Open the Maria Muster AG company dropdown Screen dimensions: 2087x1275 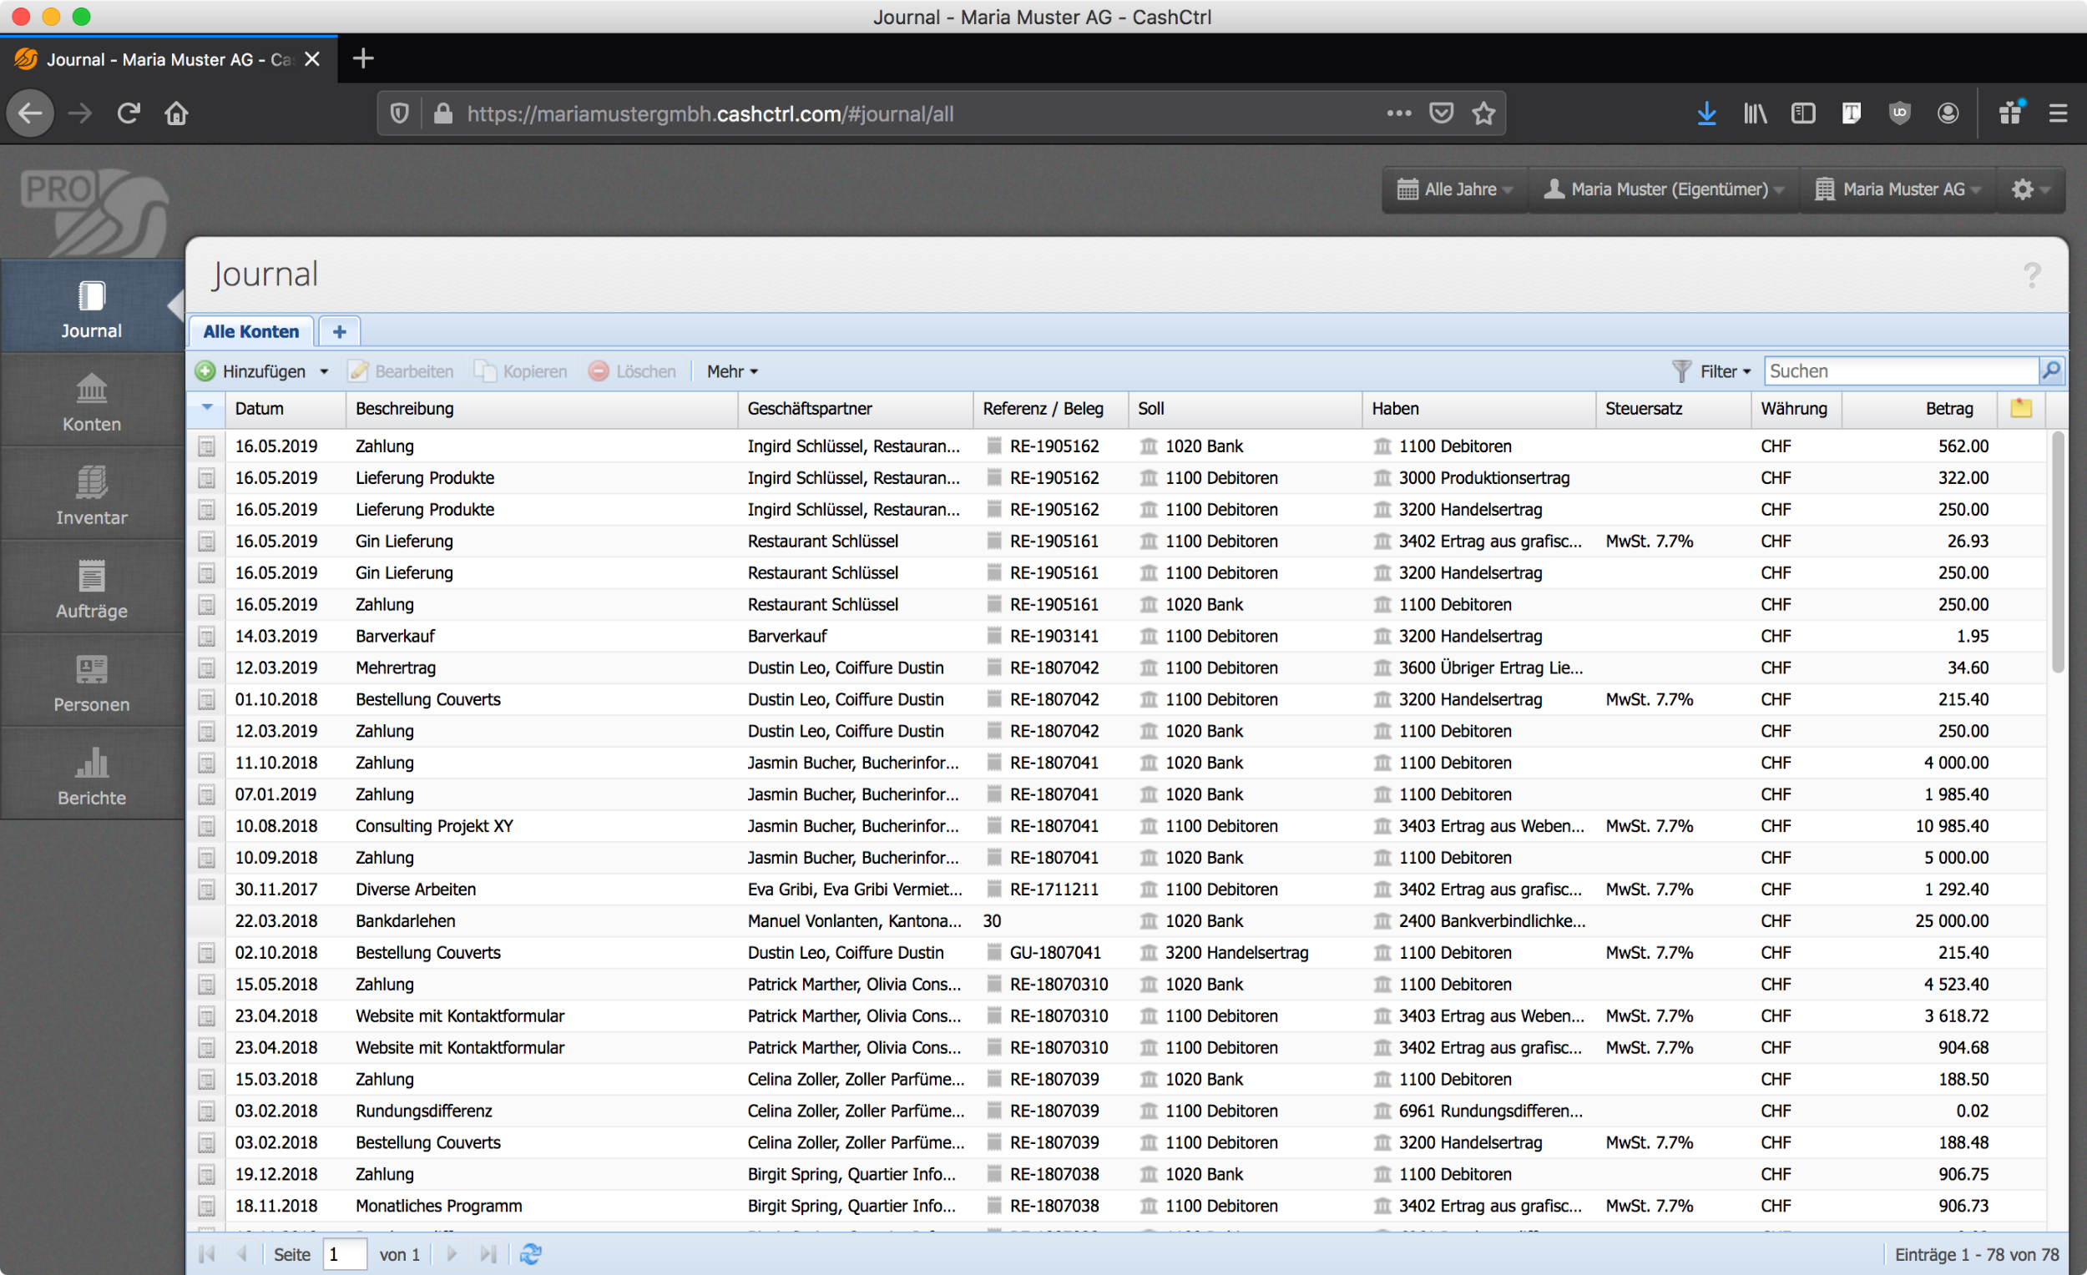[x=1898, y=189]
